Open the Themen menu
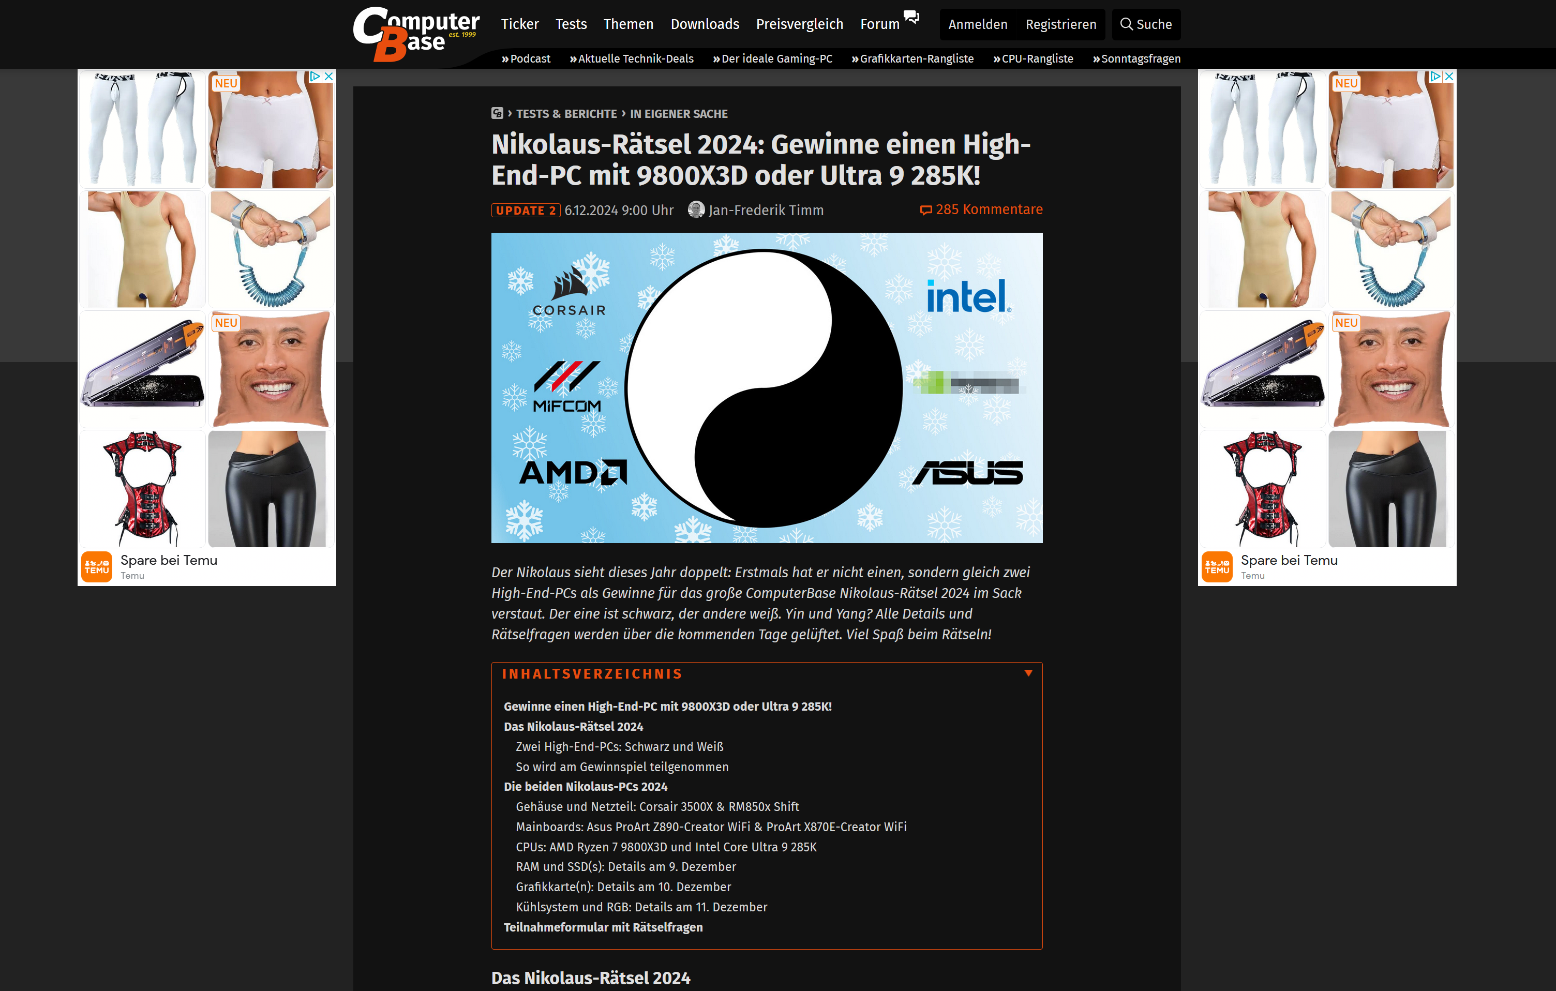 click(628, 24)
